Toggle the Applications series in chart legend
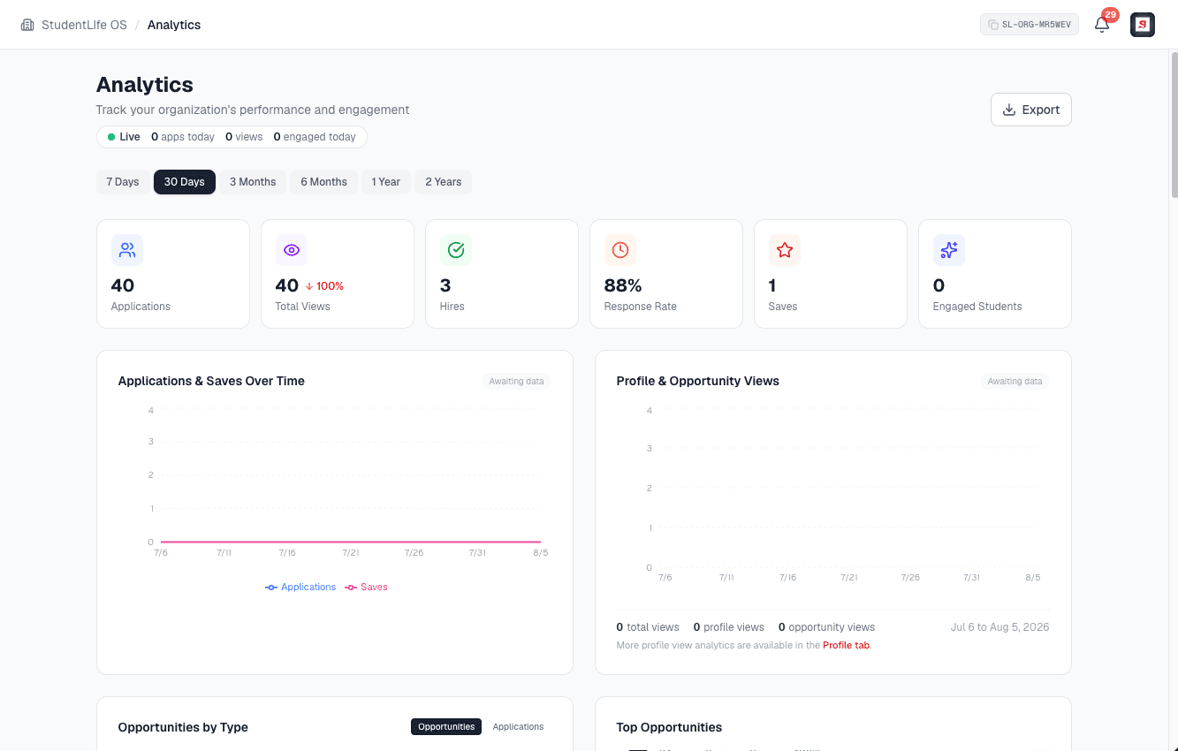 pyautogui.click(x=300, y=587)
